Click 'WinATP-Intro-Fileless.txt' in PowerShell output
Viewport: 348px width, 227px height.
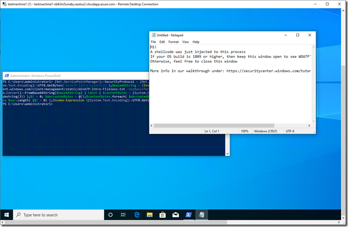(x=103, y=89)
